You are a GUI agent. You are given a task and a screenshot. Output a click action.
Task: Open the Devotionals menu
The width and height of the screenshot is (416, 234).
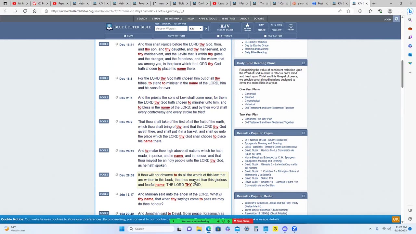pyautogui.click(x=174, y=19)
